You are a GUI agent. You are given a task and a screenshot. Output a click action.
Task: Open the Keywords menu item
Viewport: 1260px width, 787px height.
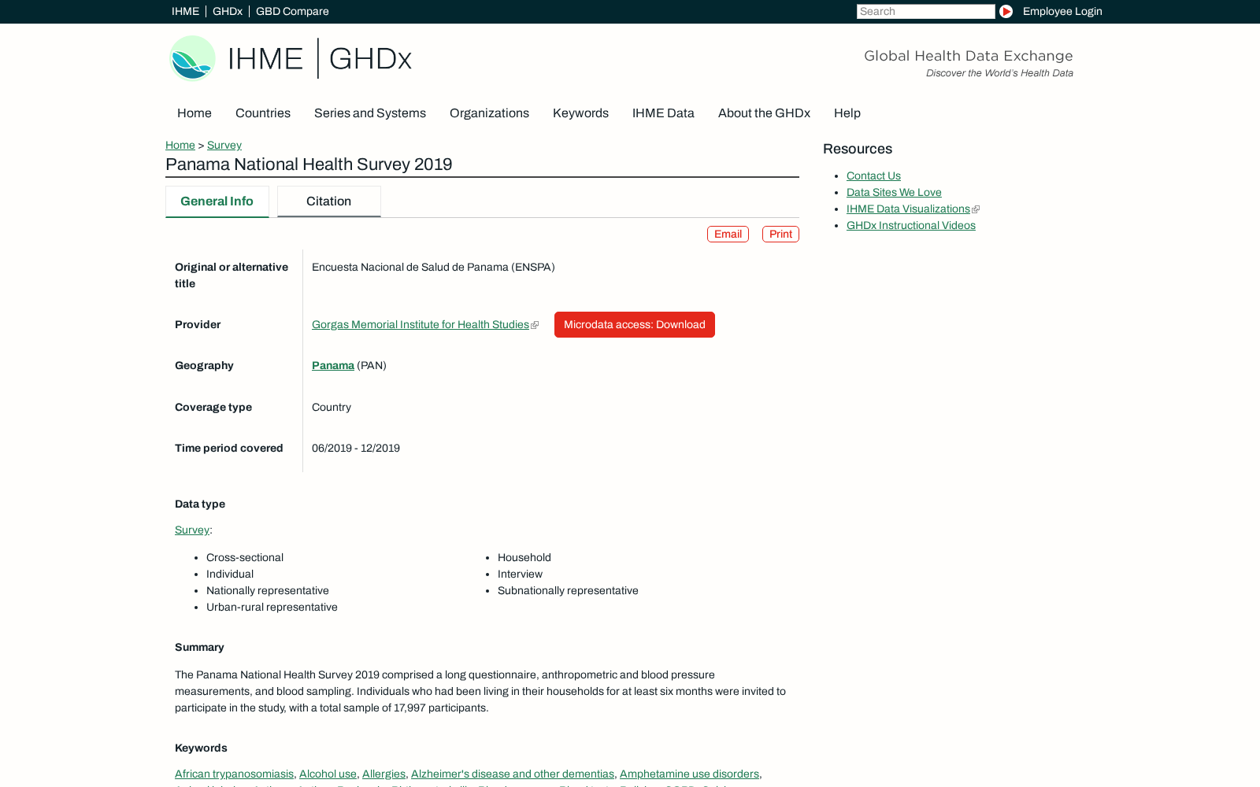point(580,113)
